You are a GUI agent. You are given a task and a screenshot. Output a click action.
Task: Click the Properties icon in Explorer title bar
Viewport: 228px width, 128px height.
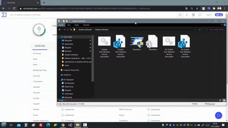(63, 21)
